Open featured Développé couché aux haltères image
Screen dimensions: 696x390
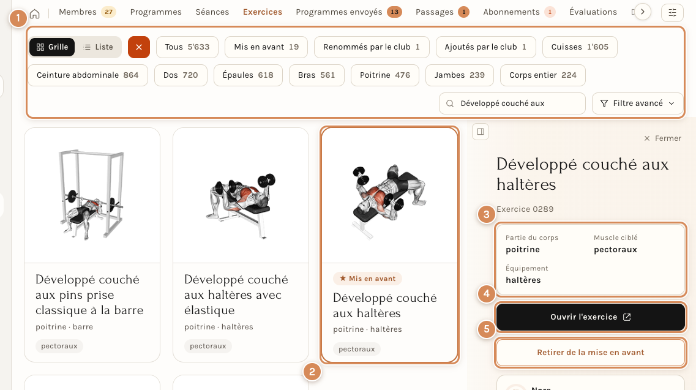389,195
